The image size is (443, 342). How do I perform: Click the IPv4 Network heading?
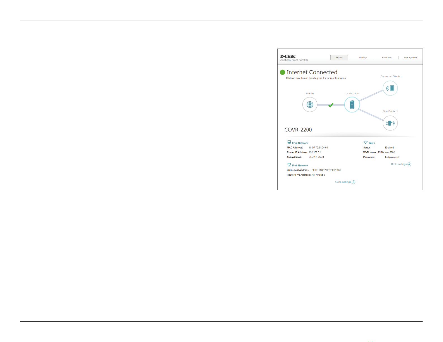coord(300,143)
